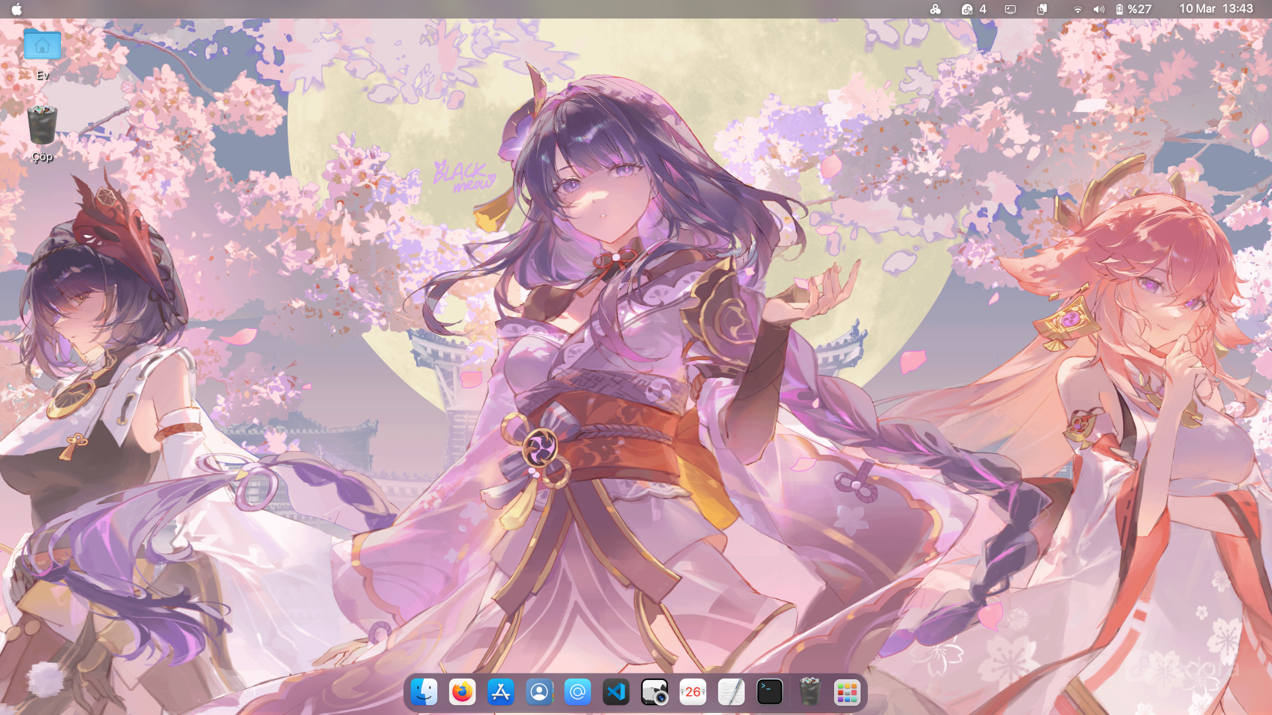The height and width of the screenshot is (715, 1272).
Task: Open the App Store dock icon
Action: click(501, 692)
